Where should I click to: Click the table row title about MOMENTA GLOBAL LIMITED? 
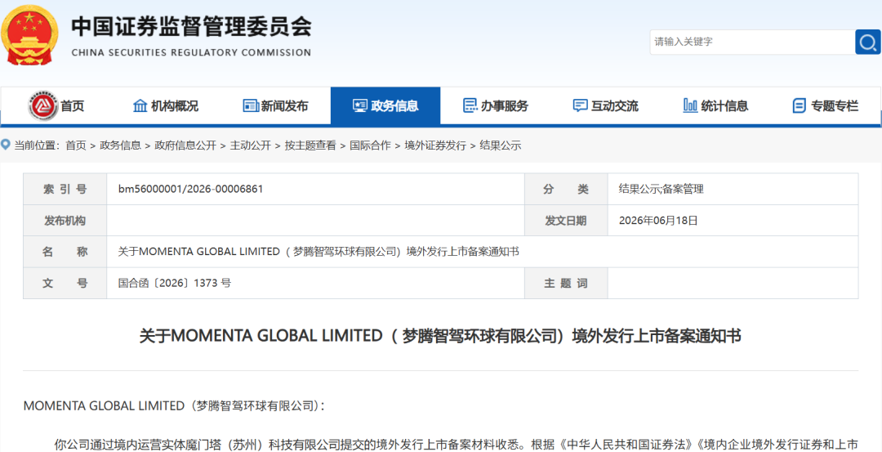(x=318, y=252)
